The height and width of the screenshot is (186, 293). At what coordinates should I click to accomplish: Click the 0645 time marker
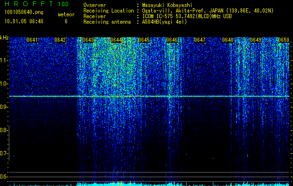[144, 40]
